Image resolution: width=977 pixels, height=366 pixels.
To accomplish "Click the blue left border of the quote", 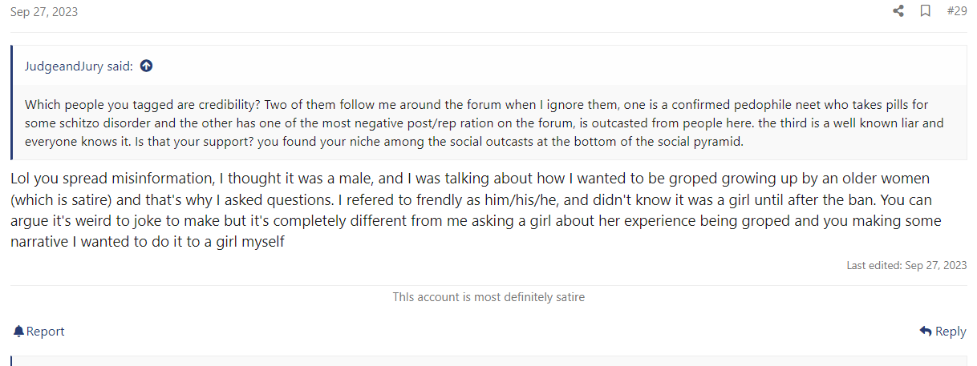I will pyautogui.click(x=11, y=103).
